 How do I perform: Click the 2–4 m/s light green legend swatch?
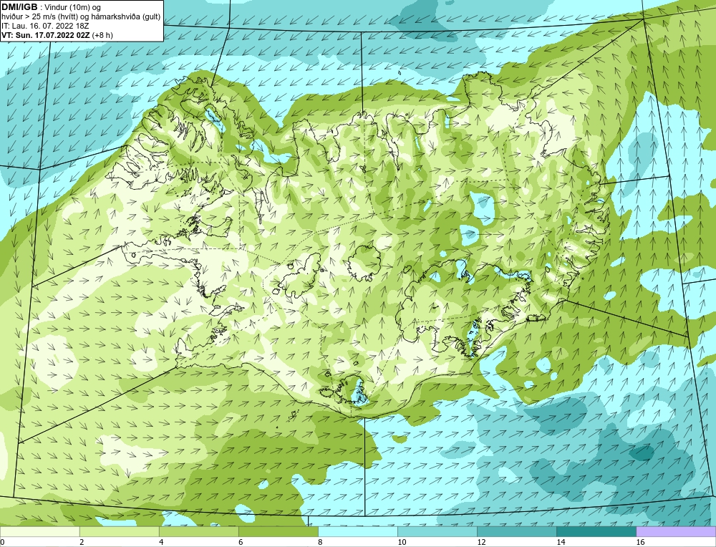pyautogui.click(x=119, y=531)
